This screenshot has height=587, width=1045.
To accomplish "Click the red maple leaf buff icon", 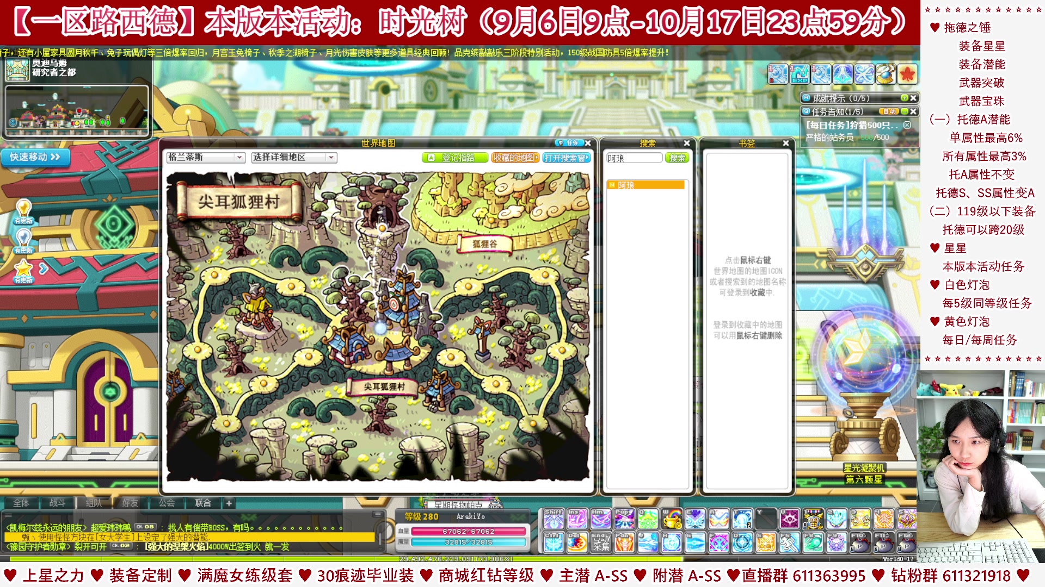I will pos(907,74).
